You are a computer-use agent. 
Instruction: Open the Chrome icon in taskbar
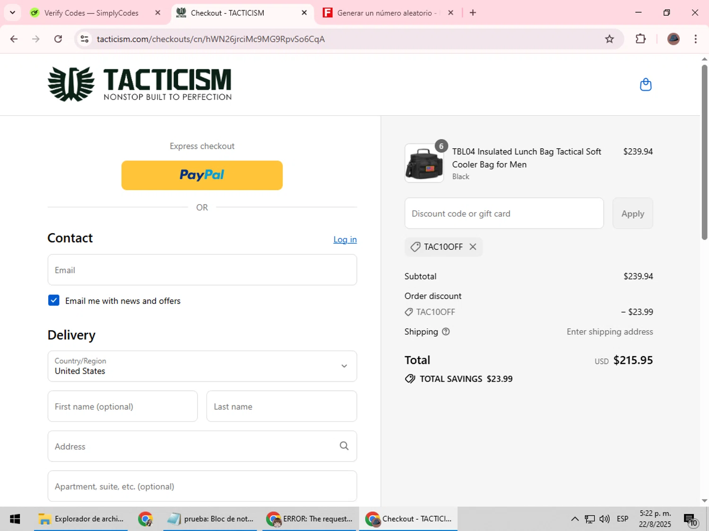pyautogui.click(x=145, y=519)
